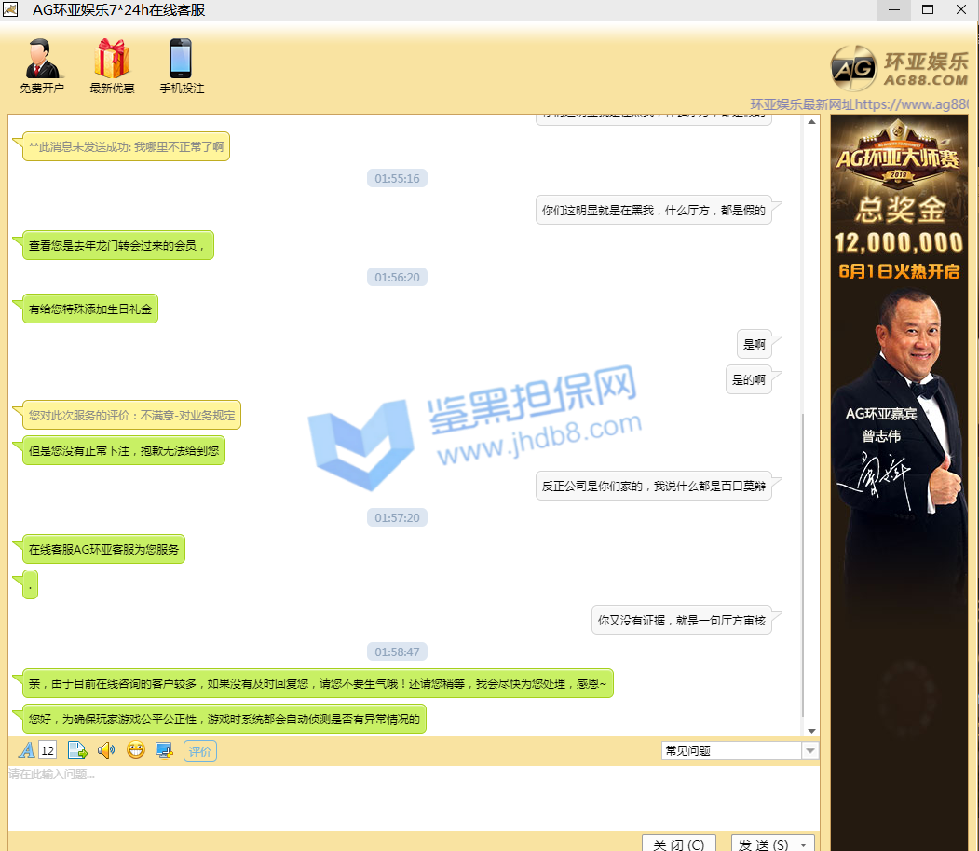Screen dimensions: 979x851
Task: Click the chat scrollbar up arrow
Action: [x=810, y=122]
